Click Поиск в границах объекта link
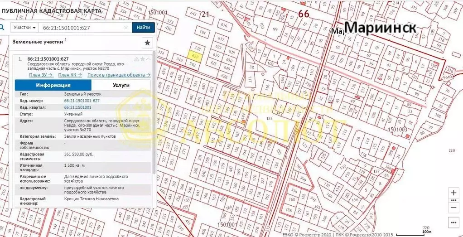The image size is (463, 237). (x=119, y=75)
